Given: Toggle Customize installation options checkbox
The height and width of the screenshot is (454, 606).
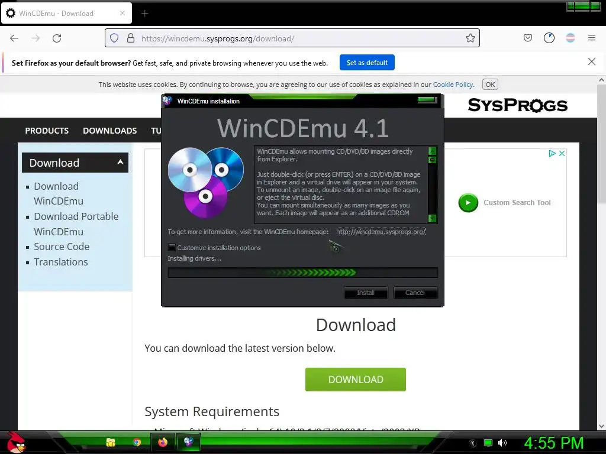Looking at the screenshot, I should point(172,248).
